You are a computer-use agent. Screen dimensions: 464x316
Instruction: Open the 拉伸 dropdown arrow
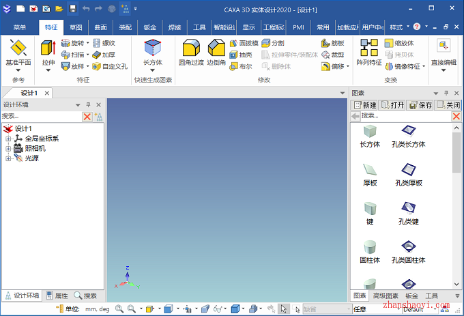[x=48, y=70]
